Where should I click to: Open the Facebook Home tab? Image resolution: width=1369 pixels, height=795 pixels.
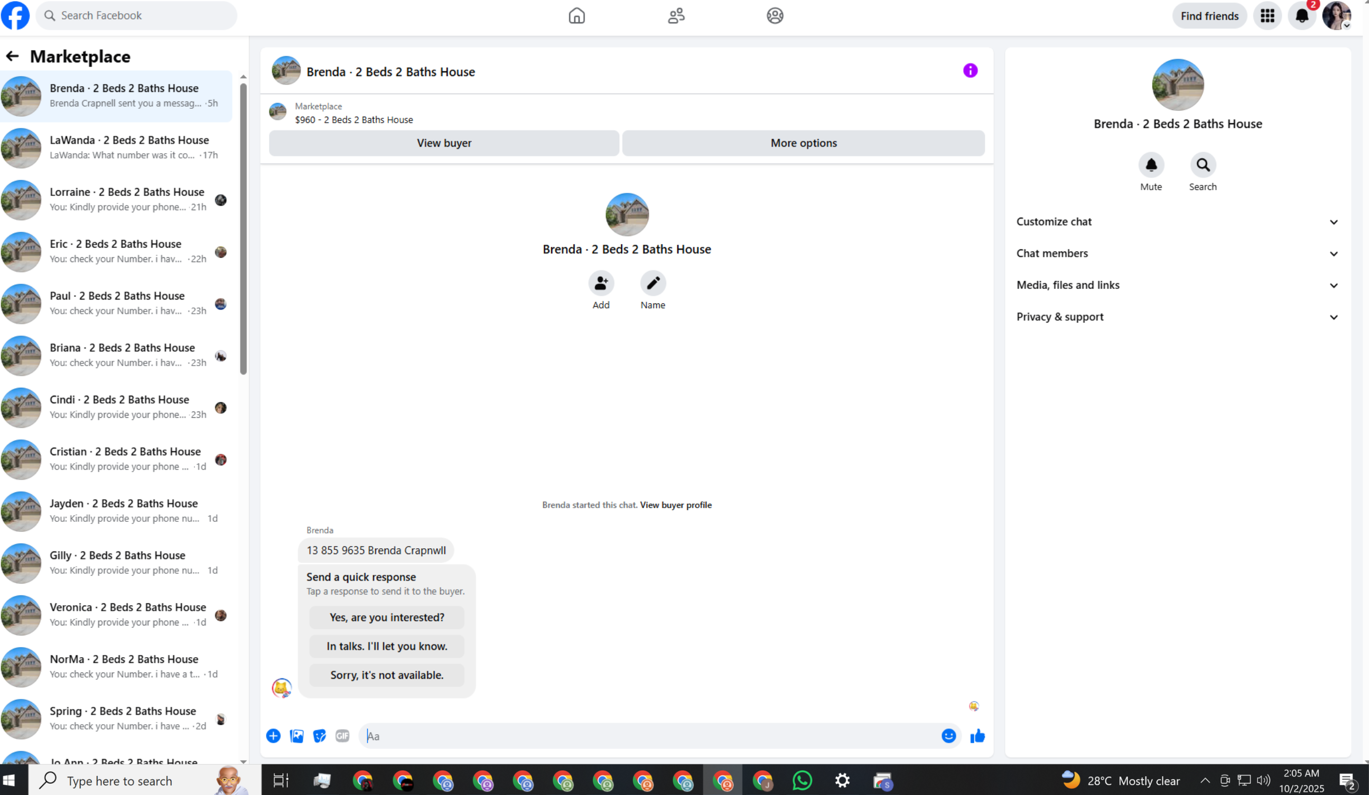click(x=576, y=16)
